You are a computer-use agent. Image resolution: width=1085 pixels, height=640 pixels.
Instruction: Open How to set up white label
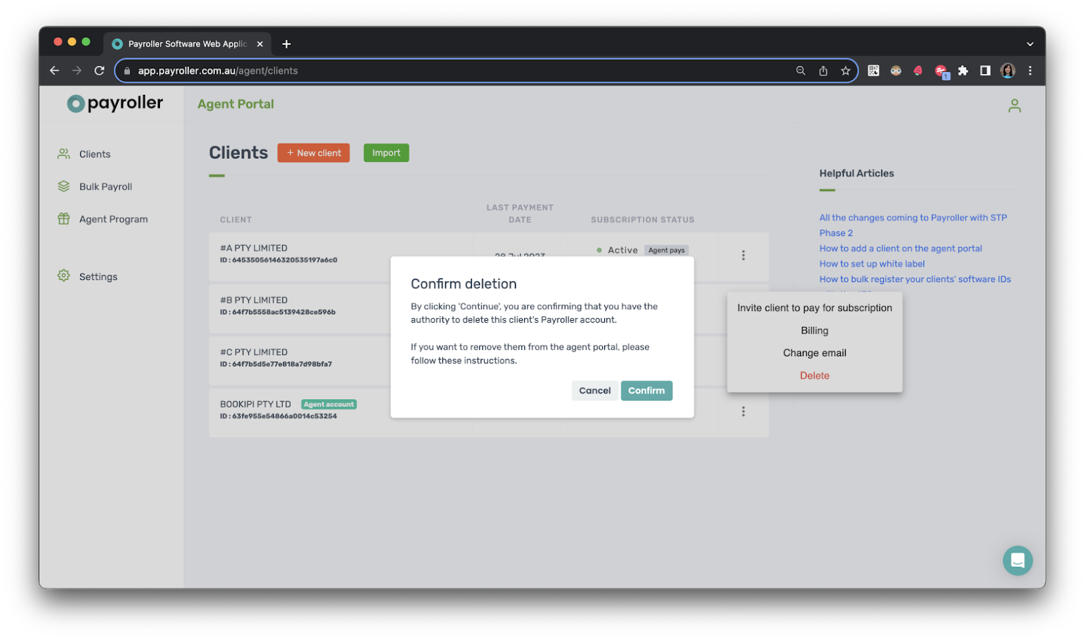point(872,264)
